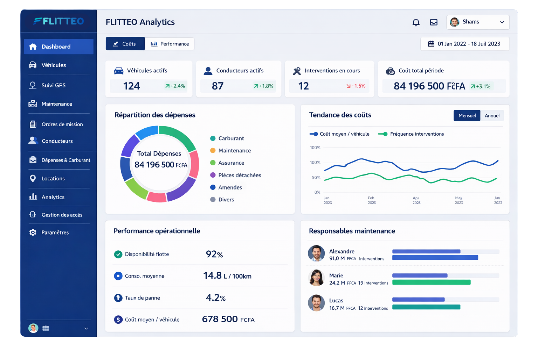538x358 pixels.
Task: Click Marie's green progress bar
Action: pos(431,282)
